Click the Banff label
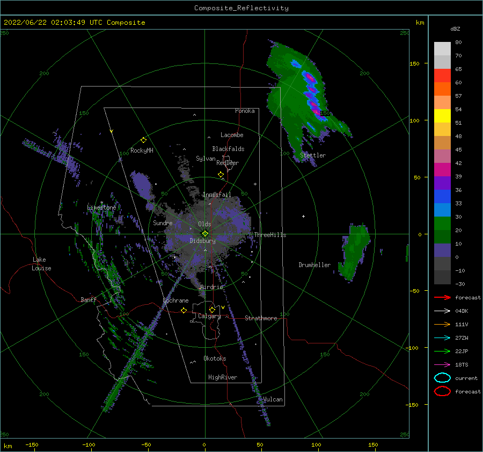 [x=89, y=299]
